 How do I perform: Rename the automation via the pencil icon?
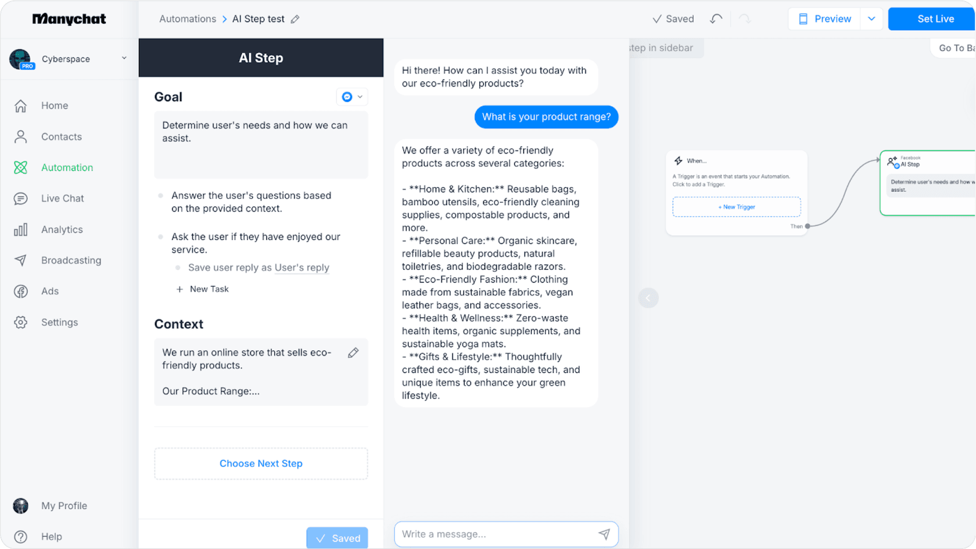coord(296,19)
